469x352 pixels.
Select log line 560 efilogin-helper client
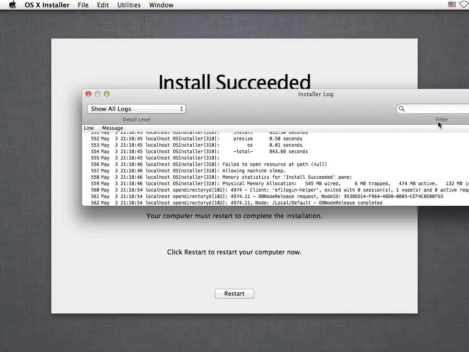[275, 190]
